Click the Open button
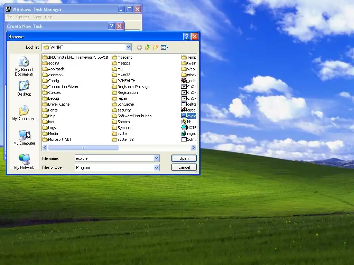Viewport: 354px width, 265px height. [x=184, y=158]
